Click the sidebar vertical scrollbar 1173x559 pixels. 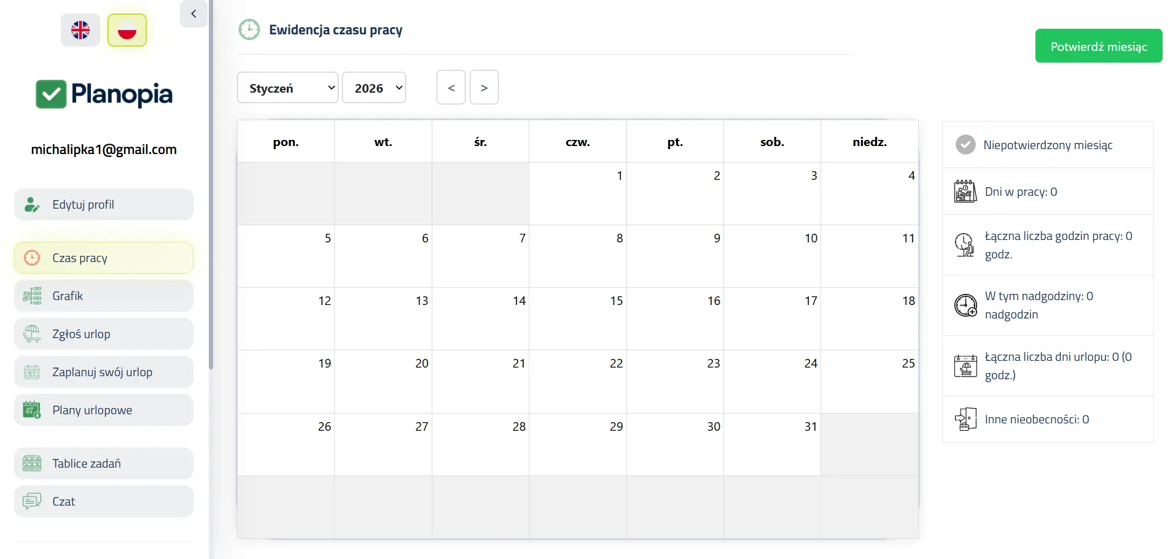tap(211, 184)
